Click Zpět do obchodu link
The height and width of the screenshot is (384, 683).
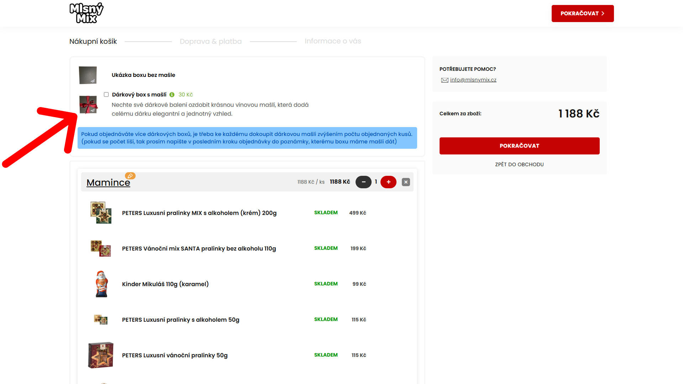tap(519, 164)
